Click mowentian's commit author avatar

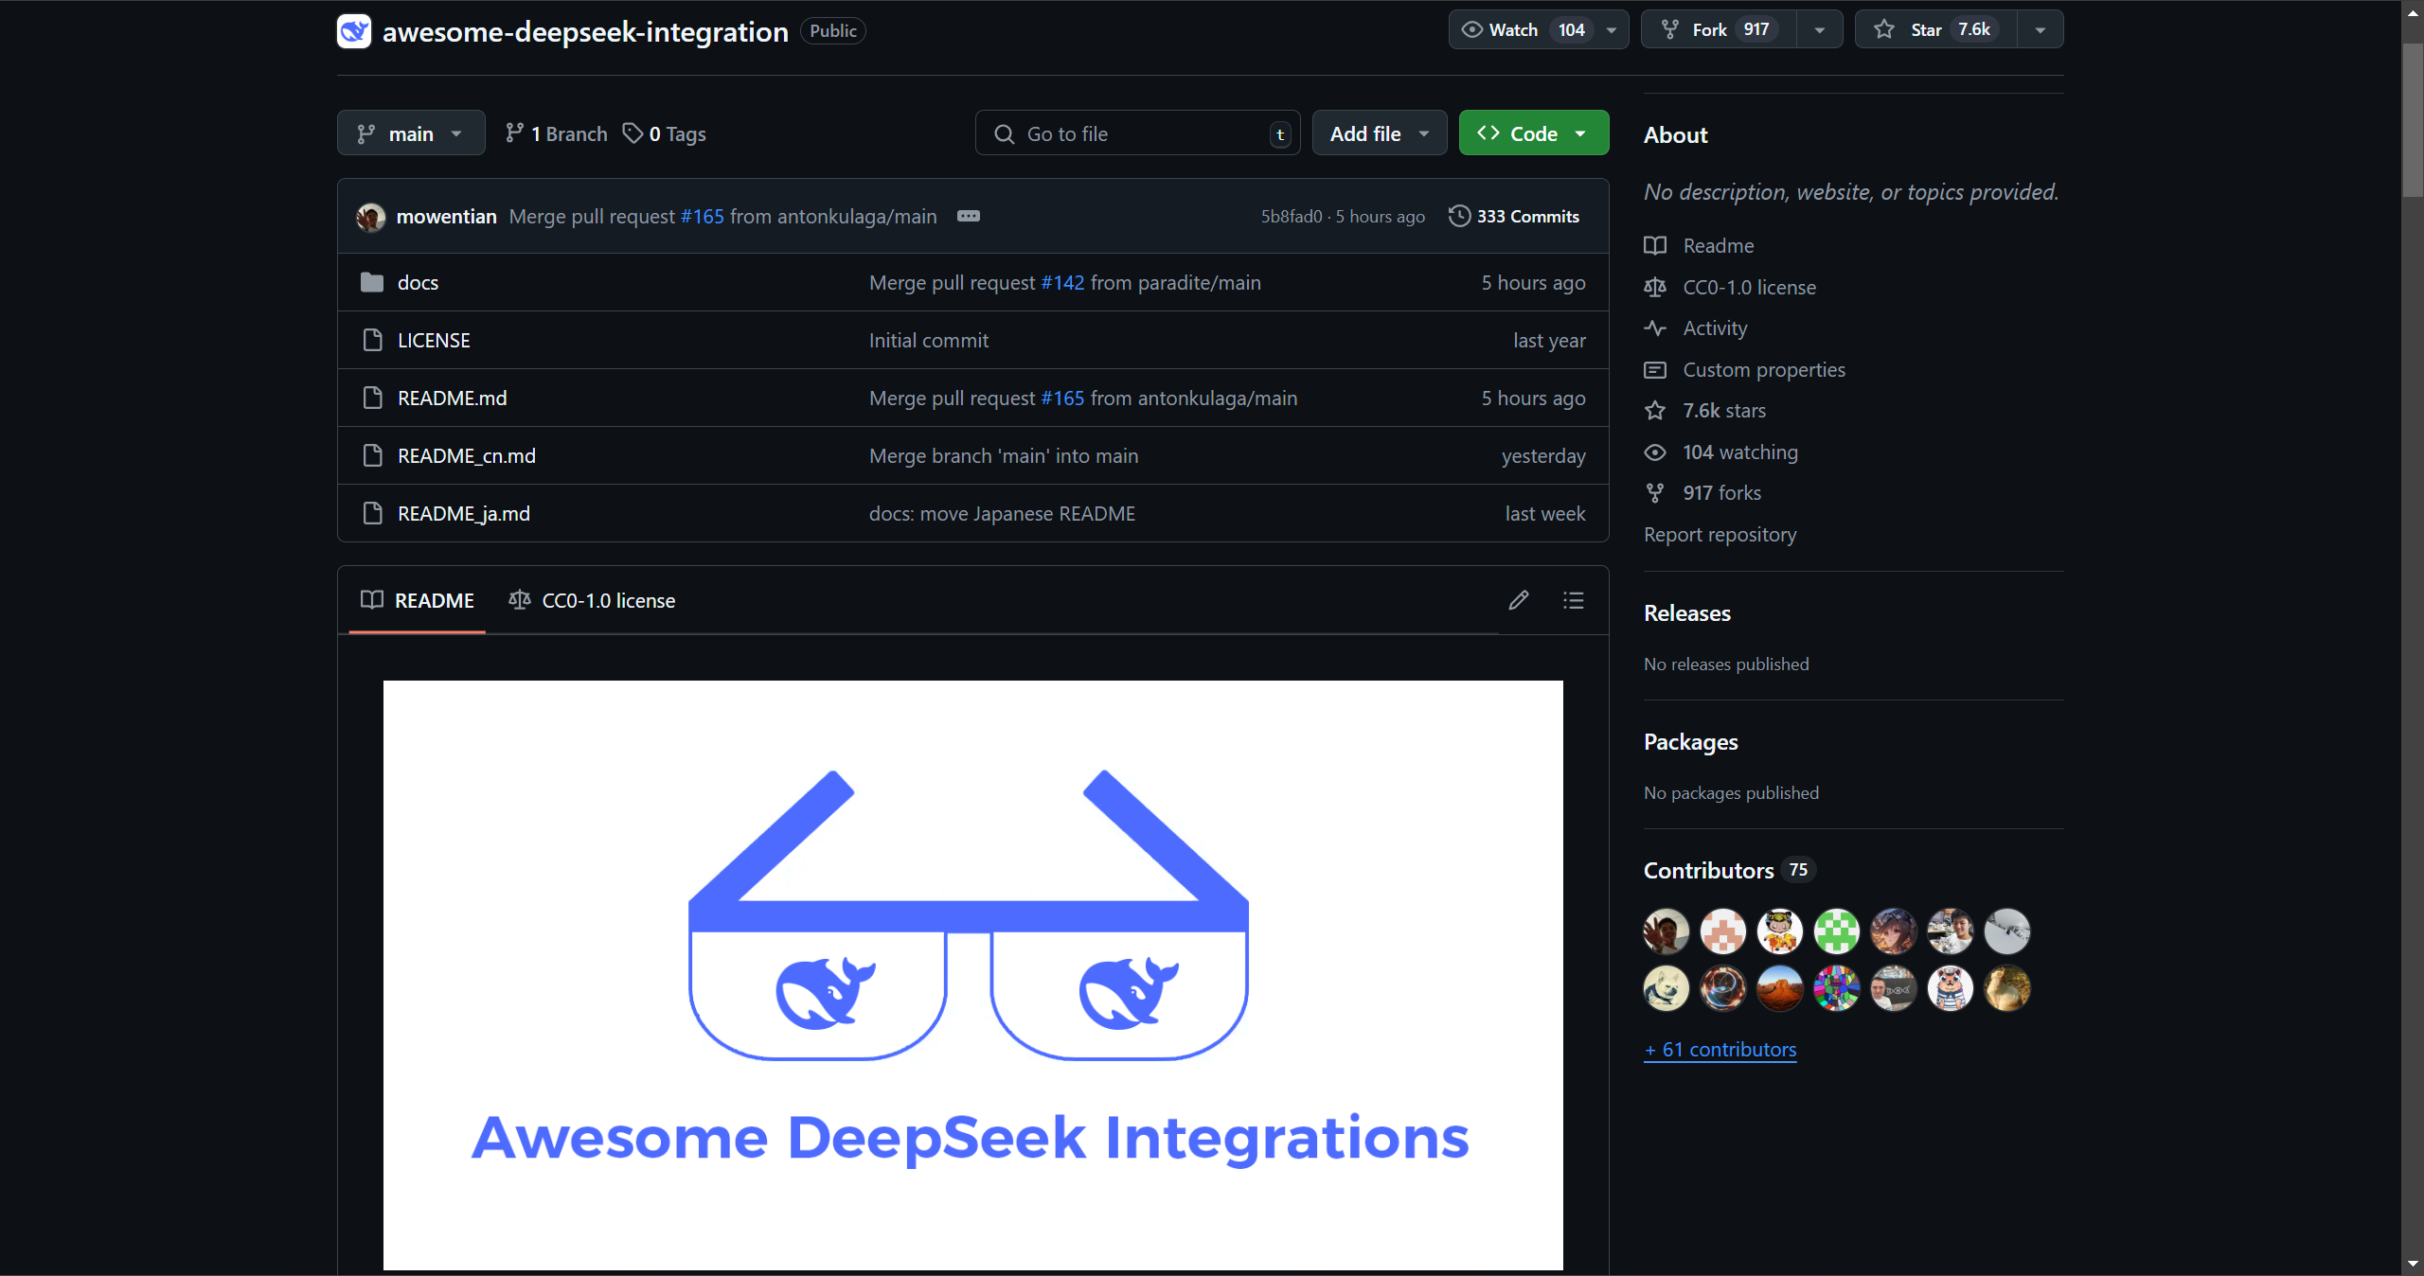[371, 217]
